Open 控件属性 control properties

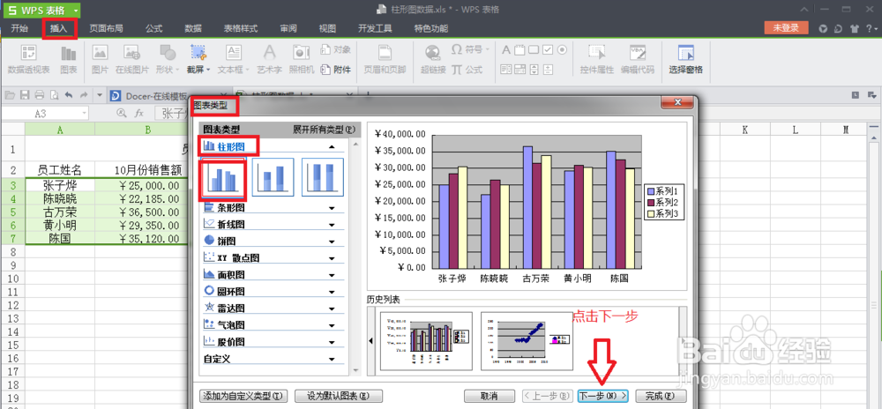click(597, 60)
